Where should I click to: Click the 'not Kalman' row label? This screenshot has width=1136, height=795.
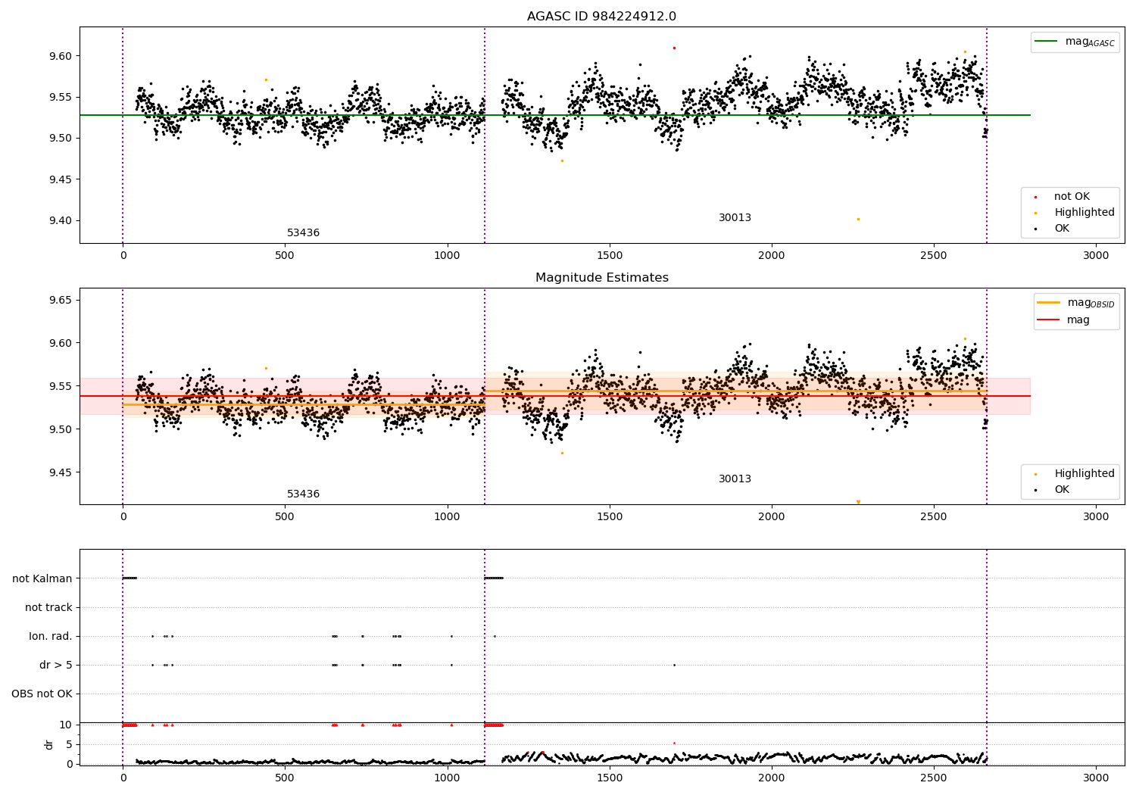[42, 578]
